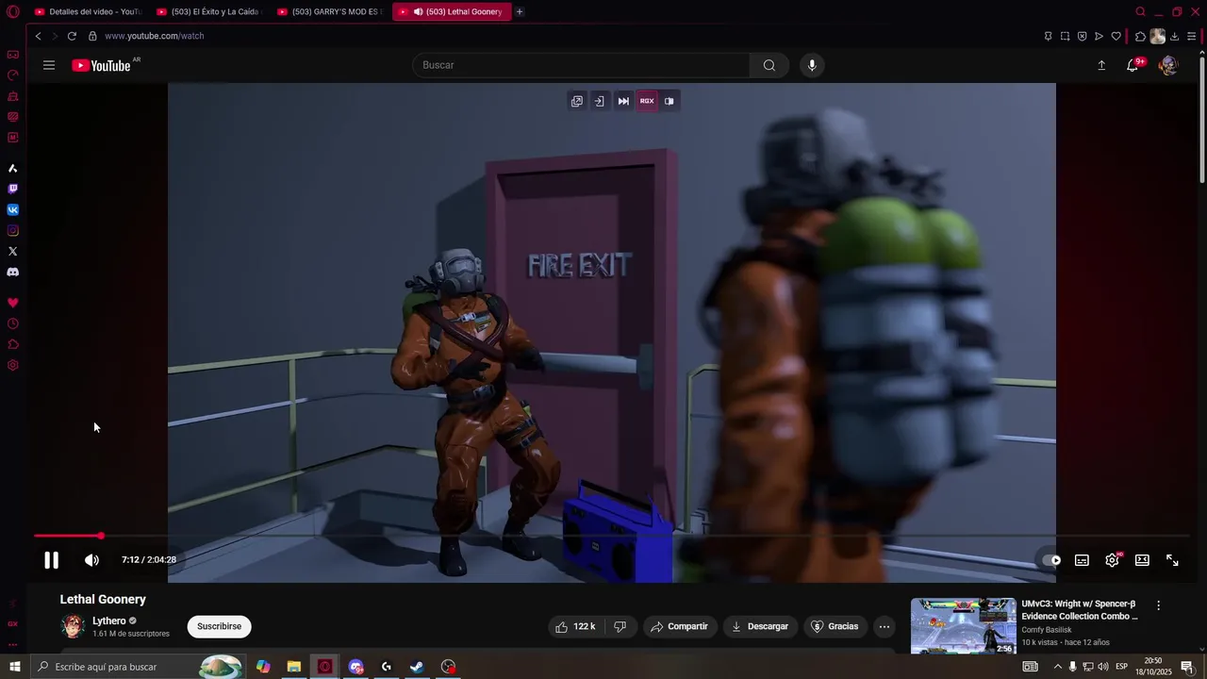Click the video progress bar scrubber
The image size is (1207, 679).
101,536
